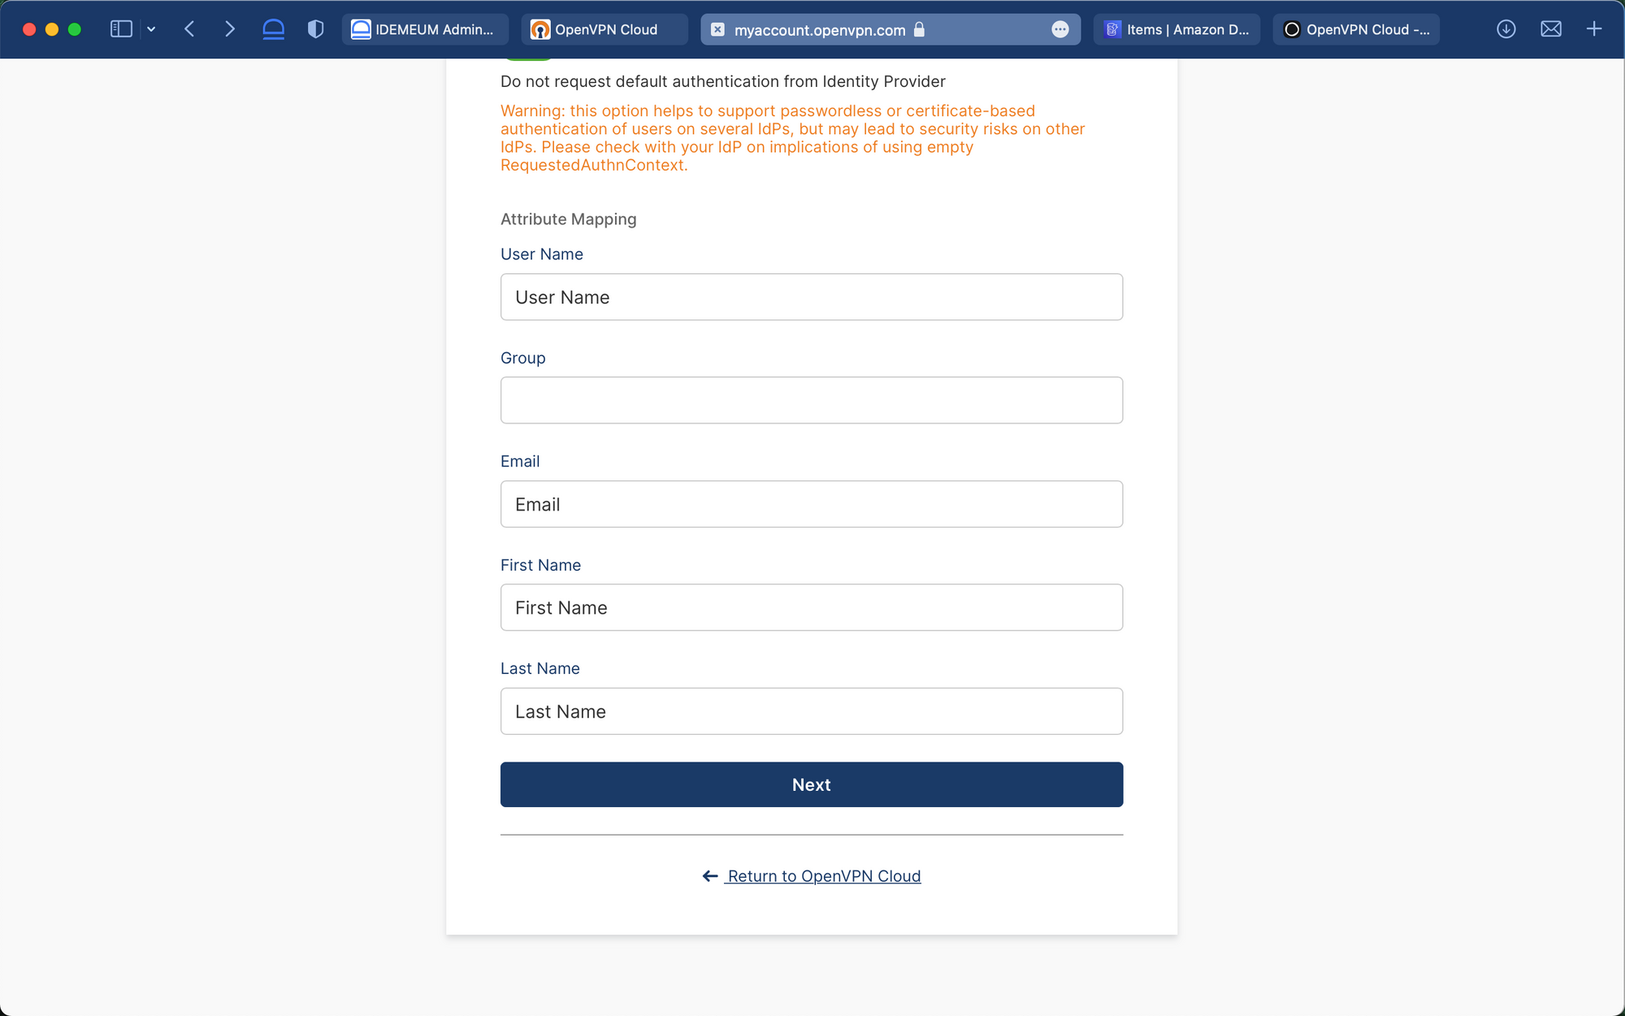
Task: Select the empty Group attribute field
Action: [812, 400]
